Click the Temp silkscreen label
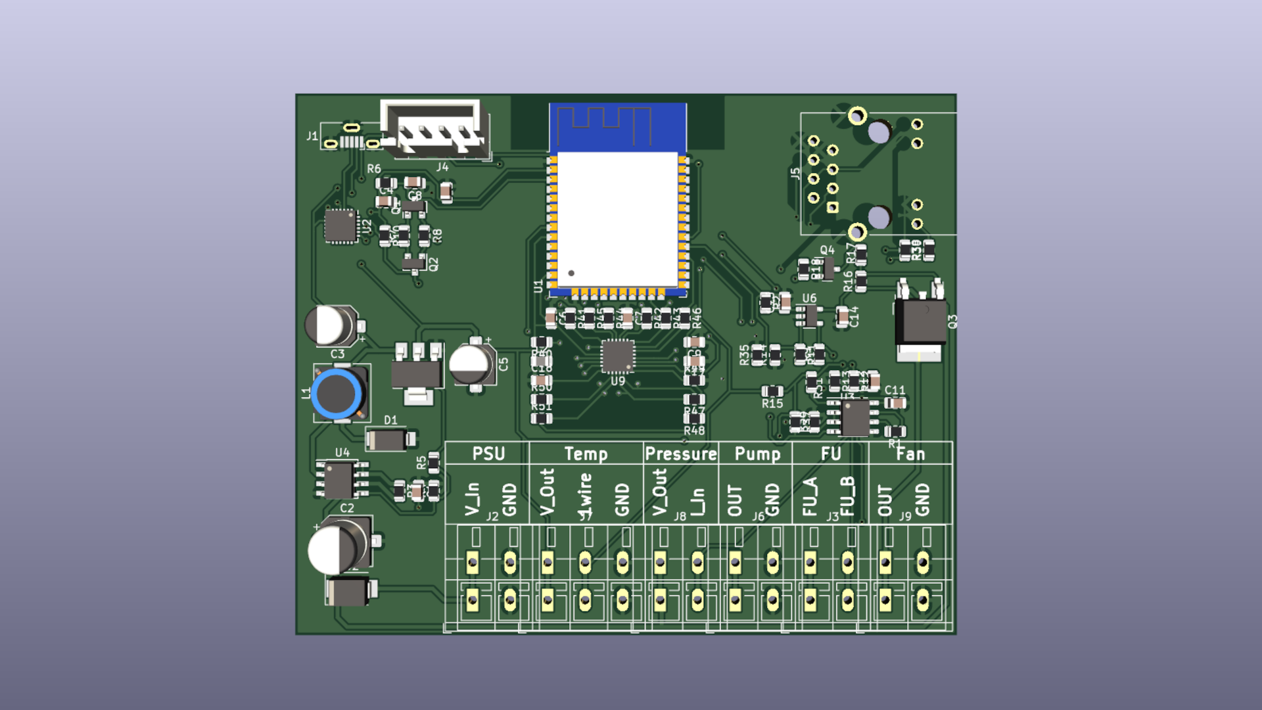The width and height of the screenshot is (1262, 710). tap(586, 454)
